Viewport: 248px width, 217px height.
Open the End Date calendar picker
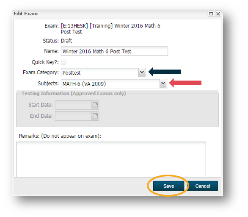[95, 116]
